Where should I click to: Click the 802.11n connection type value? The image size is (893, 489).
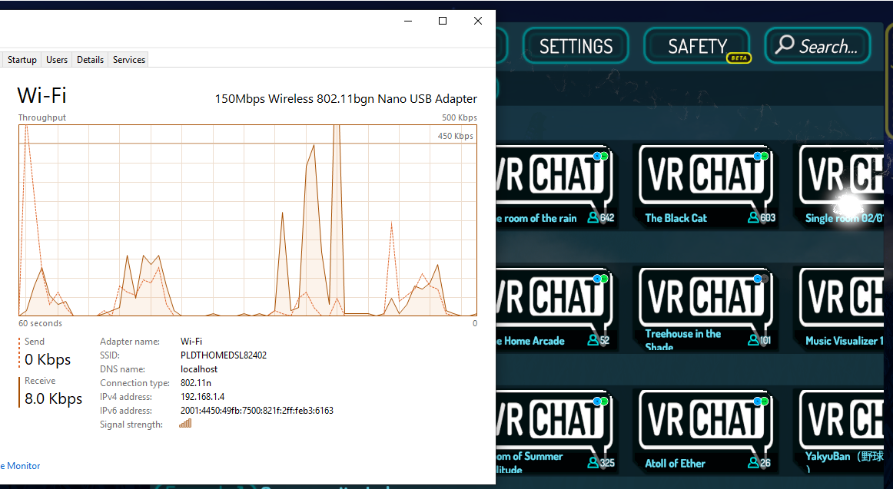coord(195,383)
